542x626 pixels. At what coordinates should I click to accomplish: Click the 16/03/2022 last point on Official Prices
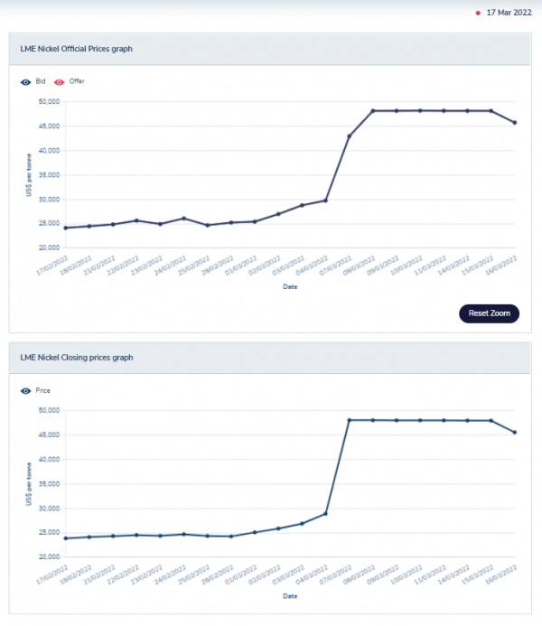click(x=515, y=123)
